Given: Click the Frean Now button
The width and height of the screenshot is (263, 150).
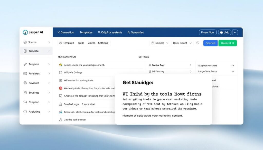Looking at the screenshot, I should tap(208, 32).
